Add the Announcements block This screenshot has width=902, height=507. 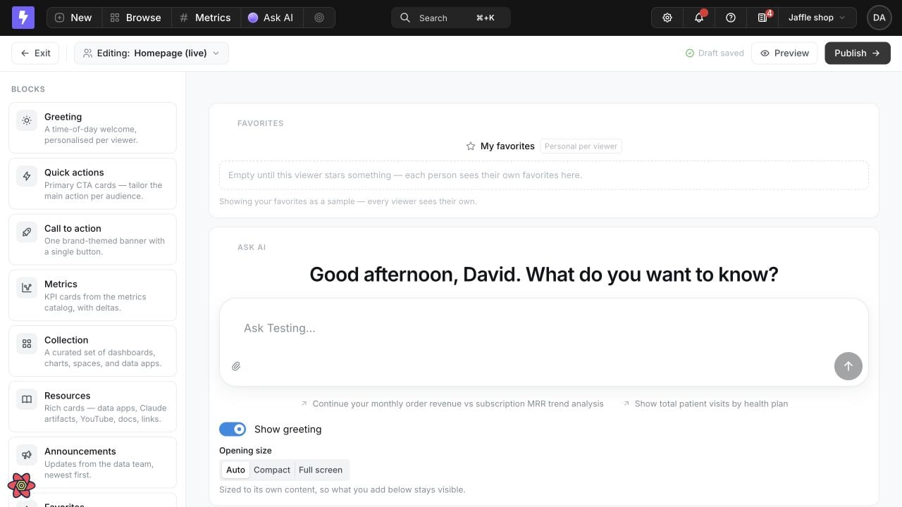pos(92,463)
